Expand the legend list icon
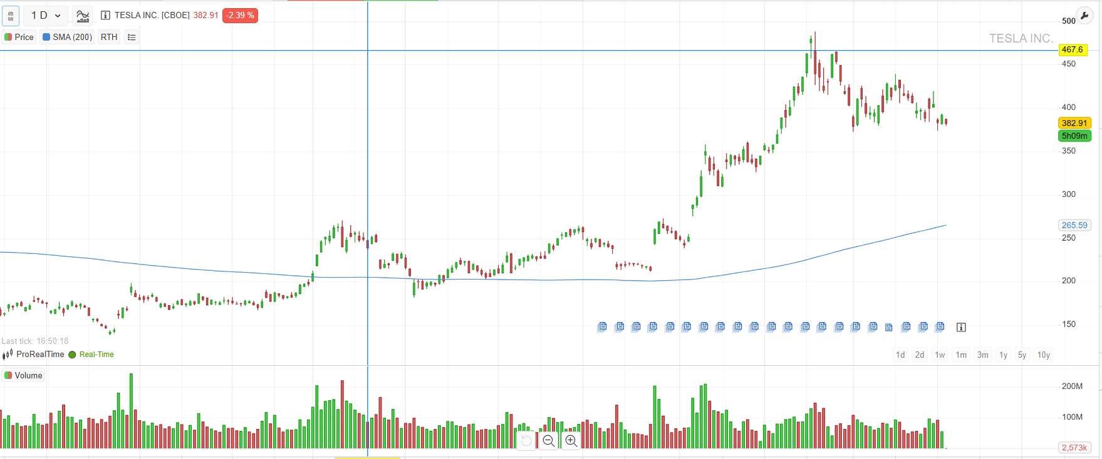Image resolution: width=1102 pixels, height=459 pixels. (x=132, y=37)
